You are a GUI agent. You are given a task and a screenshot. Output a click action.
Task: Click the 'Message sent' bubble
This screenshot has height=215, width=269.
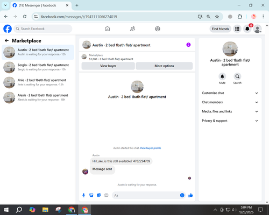[x=102, y=169]
